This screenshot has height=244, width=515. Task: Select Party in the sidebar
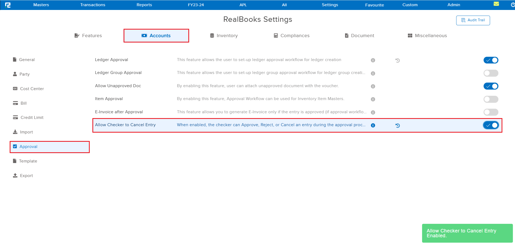coord(21,74)
